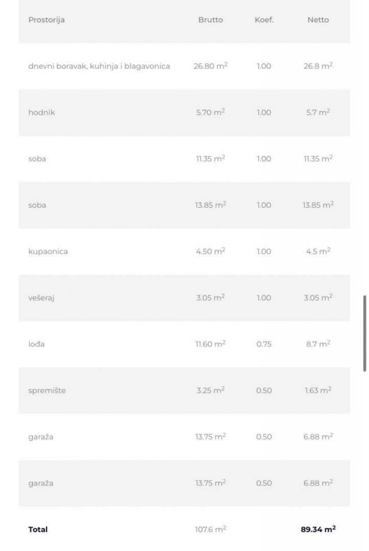
Task: Click the 4.50 m² brutto cell
Action: (x=210, y=251)
